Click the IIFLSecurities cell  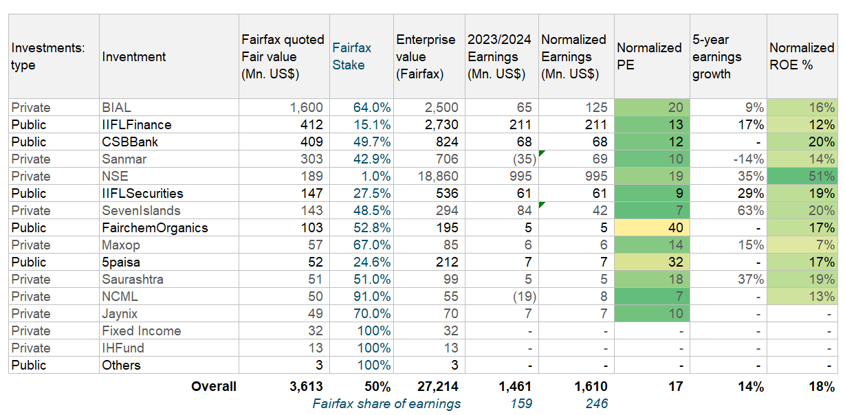(x=168, y=193)
